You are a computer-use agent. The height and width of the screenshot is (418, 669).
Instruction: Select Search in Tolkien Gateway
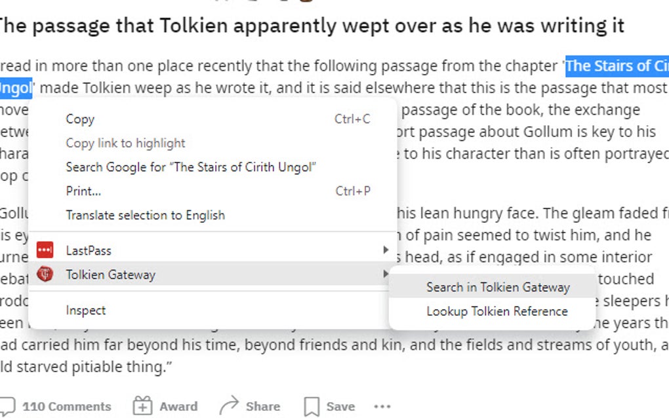click(498, 287)
